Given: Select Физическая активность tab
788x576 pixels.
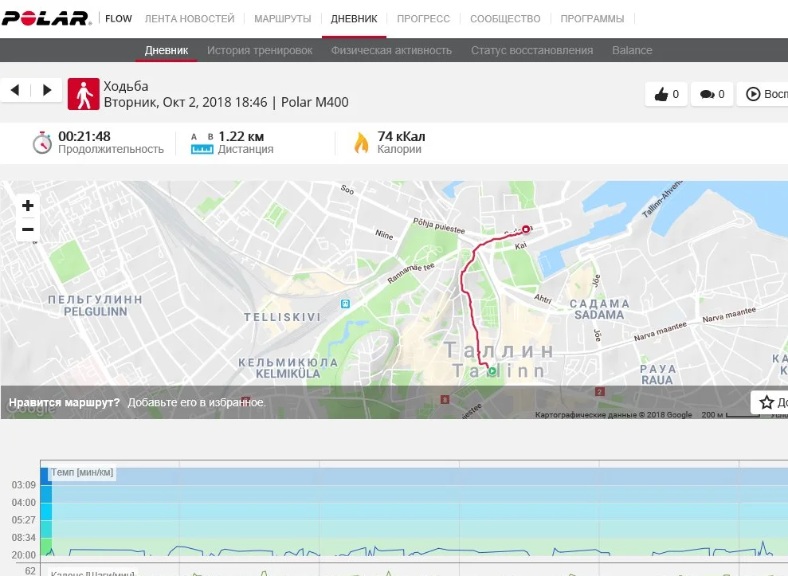Looking at the screenshot, I should point(391,50).
